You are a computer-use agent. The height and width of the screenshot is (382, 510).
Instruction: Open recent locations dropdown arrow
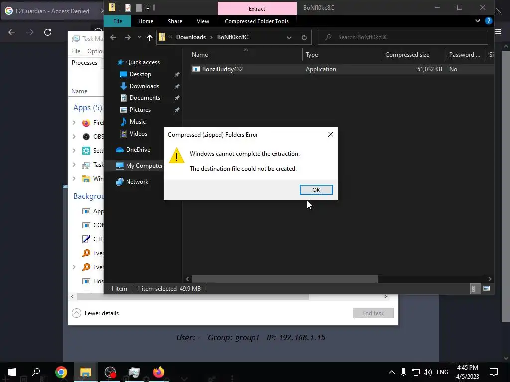(x=139, y=37)
